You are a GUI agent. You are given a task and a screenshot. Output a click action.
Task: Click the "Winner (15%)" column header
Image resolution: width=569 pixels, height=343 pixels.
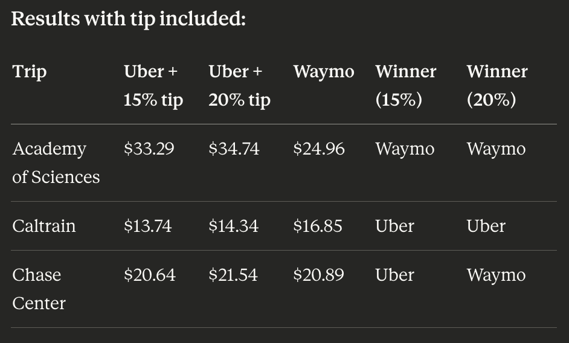coord(405,85)
